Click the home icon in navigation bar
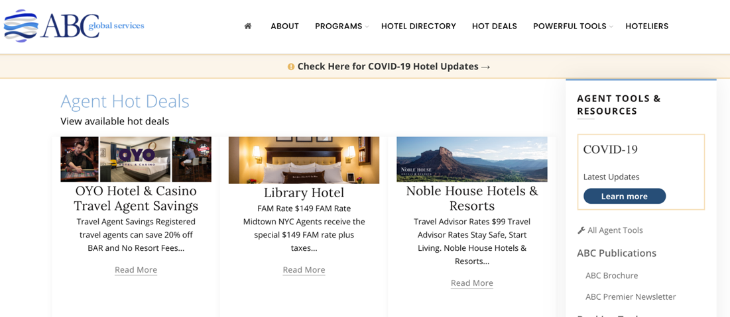 [x=248, y=26]
